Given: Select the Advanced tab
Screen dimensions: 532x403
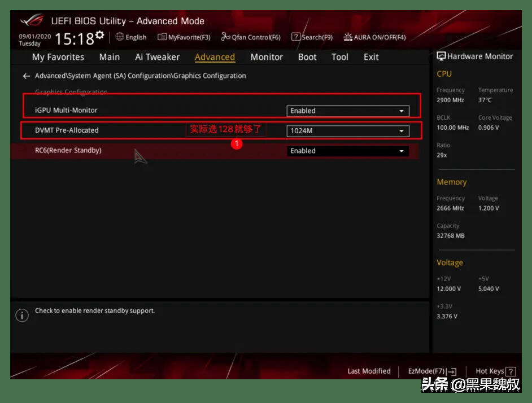Looking at the screenshot, I should click(x=215, y=57).
